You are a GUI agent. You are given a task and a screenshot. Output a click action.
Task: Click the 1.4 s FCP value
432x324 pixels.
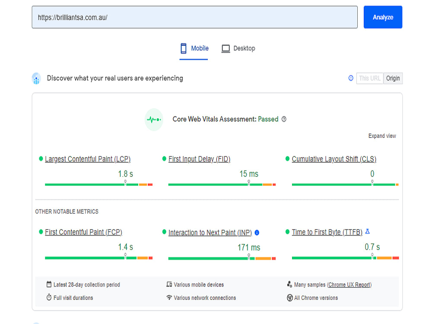[125, 247]
